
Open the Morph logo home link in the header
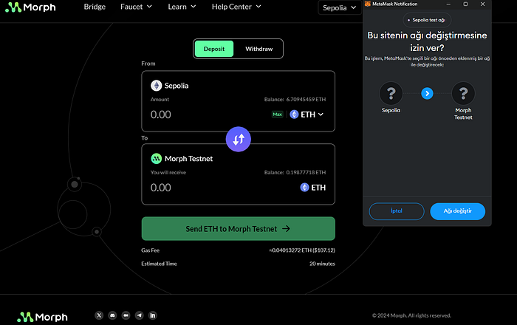click(x=31, y=7)
